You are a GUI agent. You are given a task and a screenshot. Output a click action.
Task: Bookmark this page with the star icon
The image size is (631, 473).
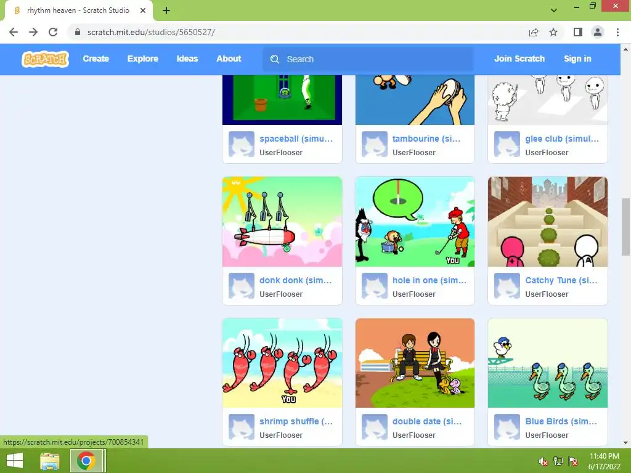tap(553, 32)
